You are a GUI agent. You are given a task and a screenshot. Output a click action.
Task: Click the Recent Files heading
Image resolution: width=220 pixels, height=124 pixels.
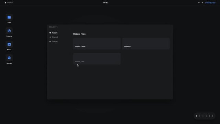point(79,34)
